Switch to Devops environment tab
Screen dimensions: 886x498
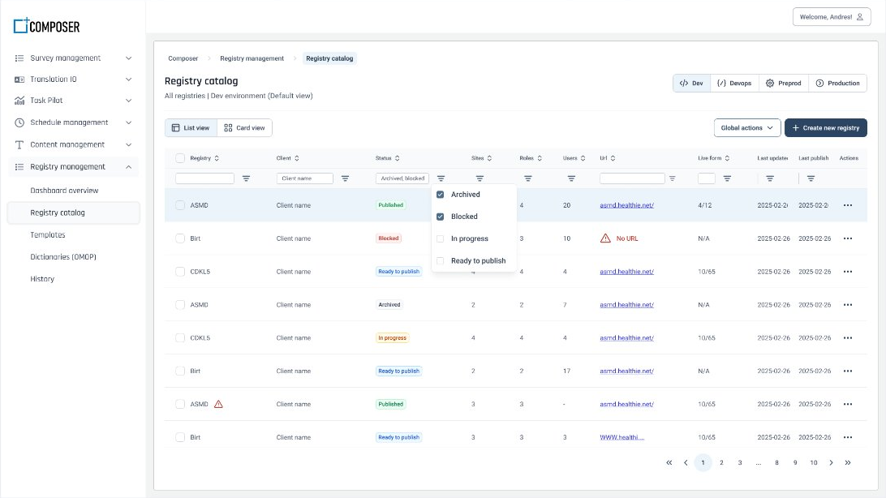point(734,83)
